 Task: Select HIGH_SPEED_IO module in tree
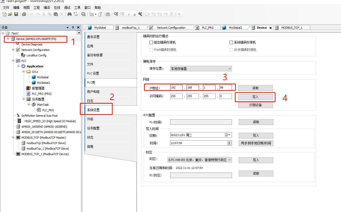coord(50,121)
